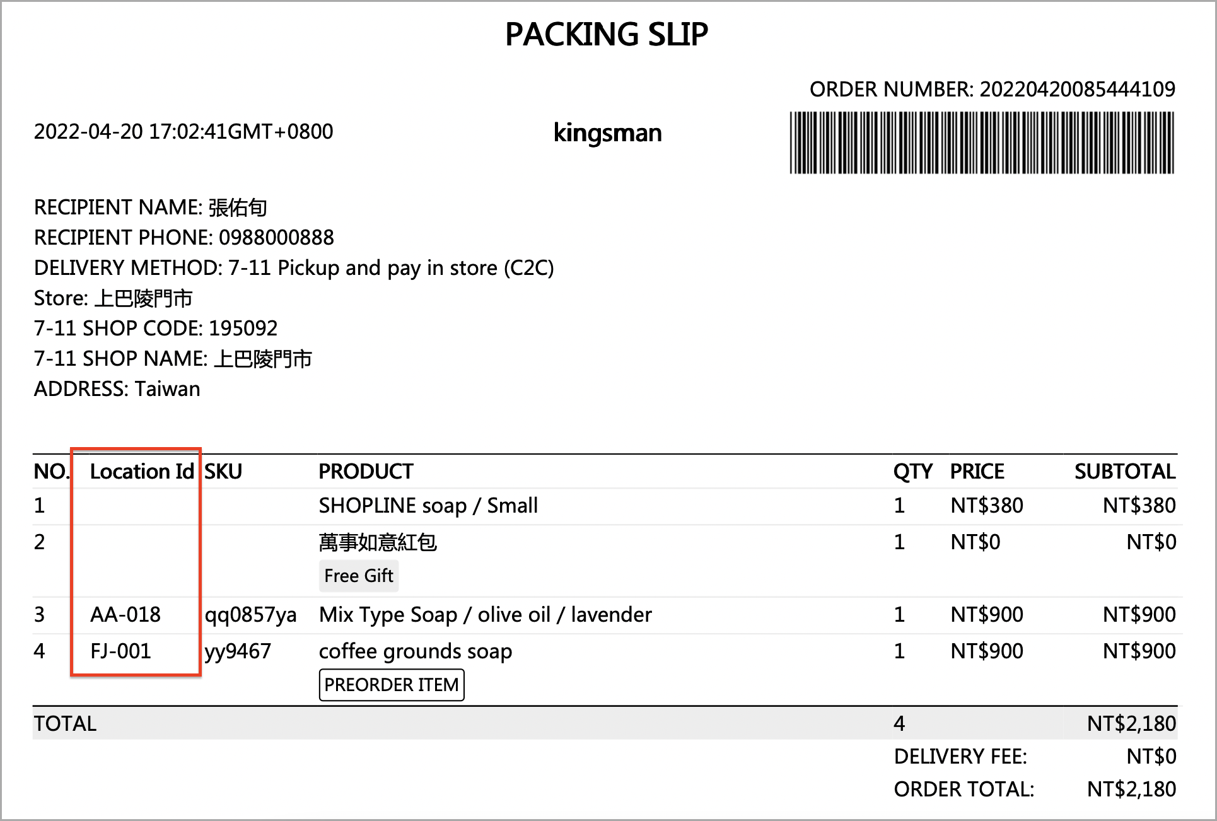Select location AA-018 cell
The image size is (1217, 821).
coord(125,614)
